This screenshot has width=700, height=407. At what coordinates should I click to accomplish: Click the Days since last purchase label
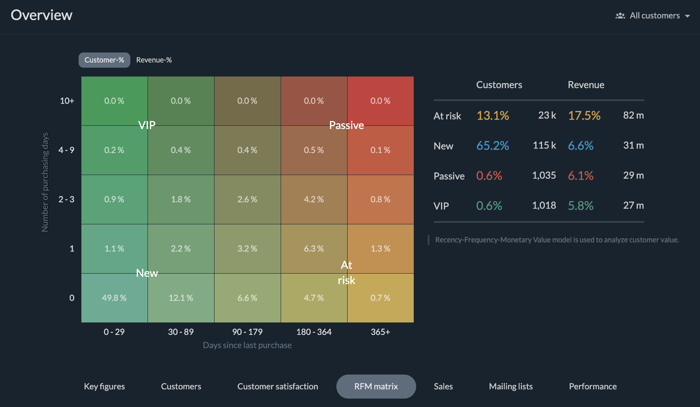[247, 345]
